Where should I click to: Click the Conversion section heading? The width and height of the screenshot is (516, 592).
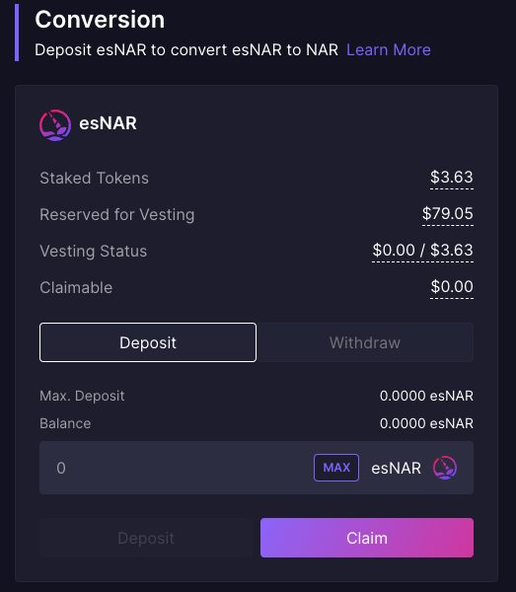[x=100, y=20]
